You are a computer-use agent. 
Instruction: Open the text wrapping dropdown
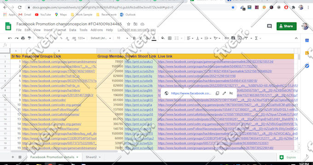(208, 38)
